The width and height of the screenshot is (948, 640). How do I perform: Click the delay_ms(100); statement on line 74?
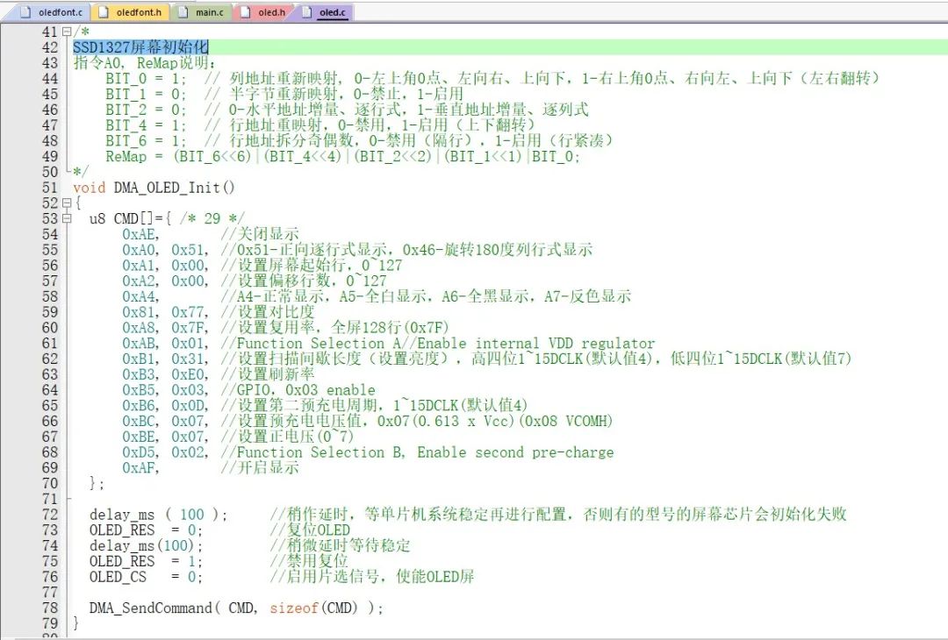pyautogui.click(x=146, y=546)
